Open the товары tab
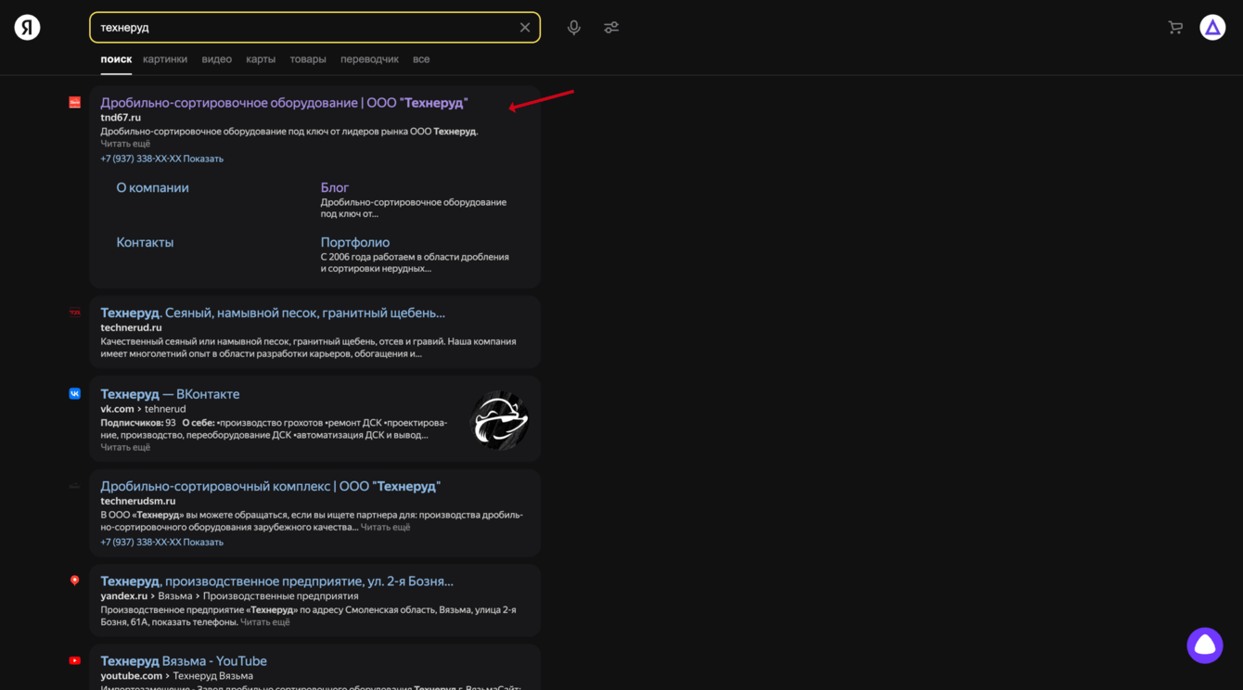Image resolution: width=1243 pixels, height=690 pixels. coord(308,59)
